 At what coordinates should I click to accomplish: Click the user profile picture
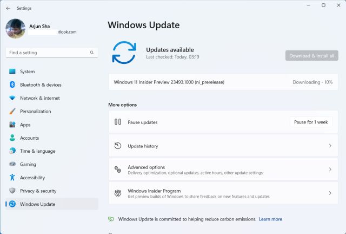click(15, 29)
